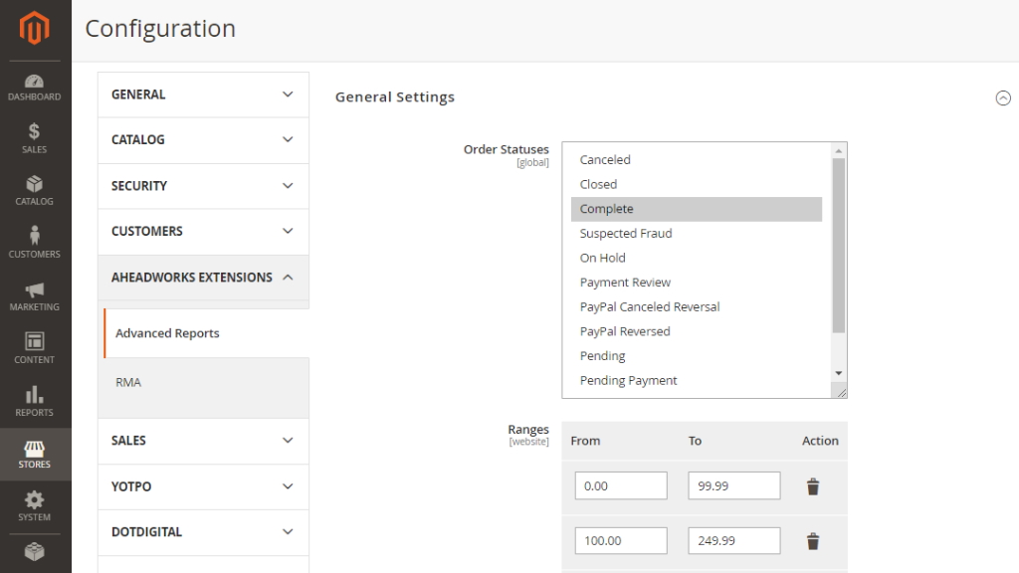Select the Advanced Reports tab
The width and height of the screenshot is (1019, 573).
tap(207, 333)
